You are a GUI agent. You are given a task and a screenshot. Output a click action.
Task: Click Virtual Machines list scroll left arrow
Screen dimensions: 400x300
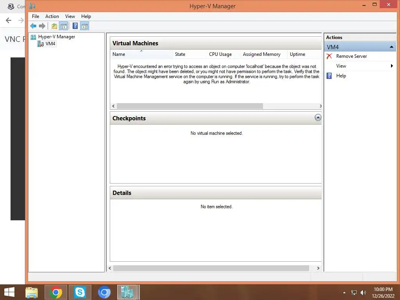click(114, 106)
